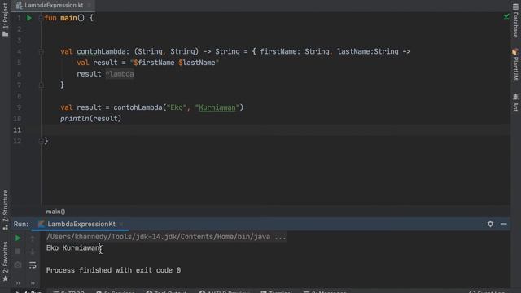This screenshot has width=521, height=293.
Task: Click contohLambda declaration on line 4
Action: [101, 51]
